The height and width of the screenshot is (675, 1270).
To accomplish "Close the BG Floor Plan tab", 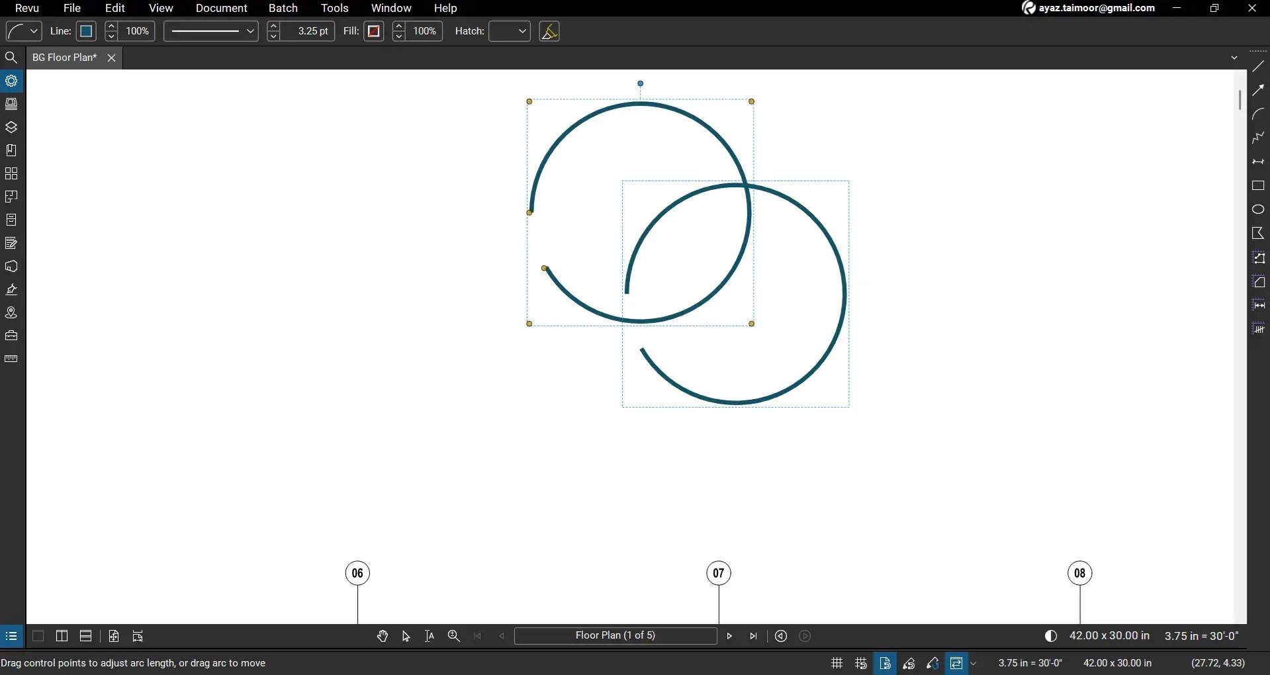I will pos(111,58).
